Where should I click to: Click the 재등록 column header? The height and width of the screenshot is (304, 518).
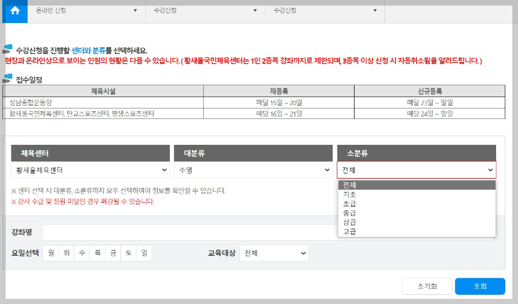pyautogui.click(x=279, y=91)
